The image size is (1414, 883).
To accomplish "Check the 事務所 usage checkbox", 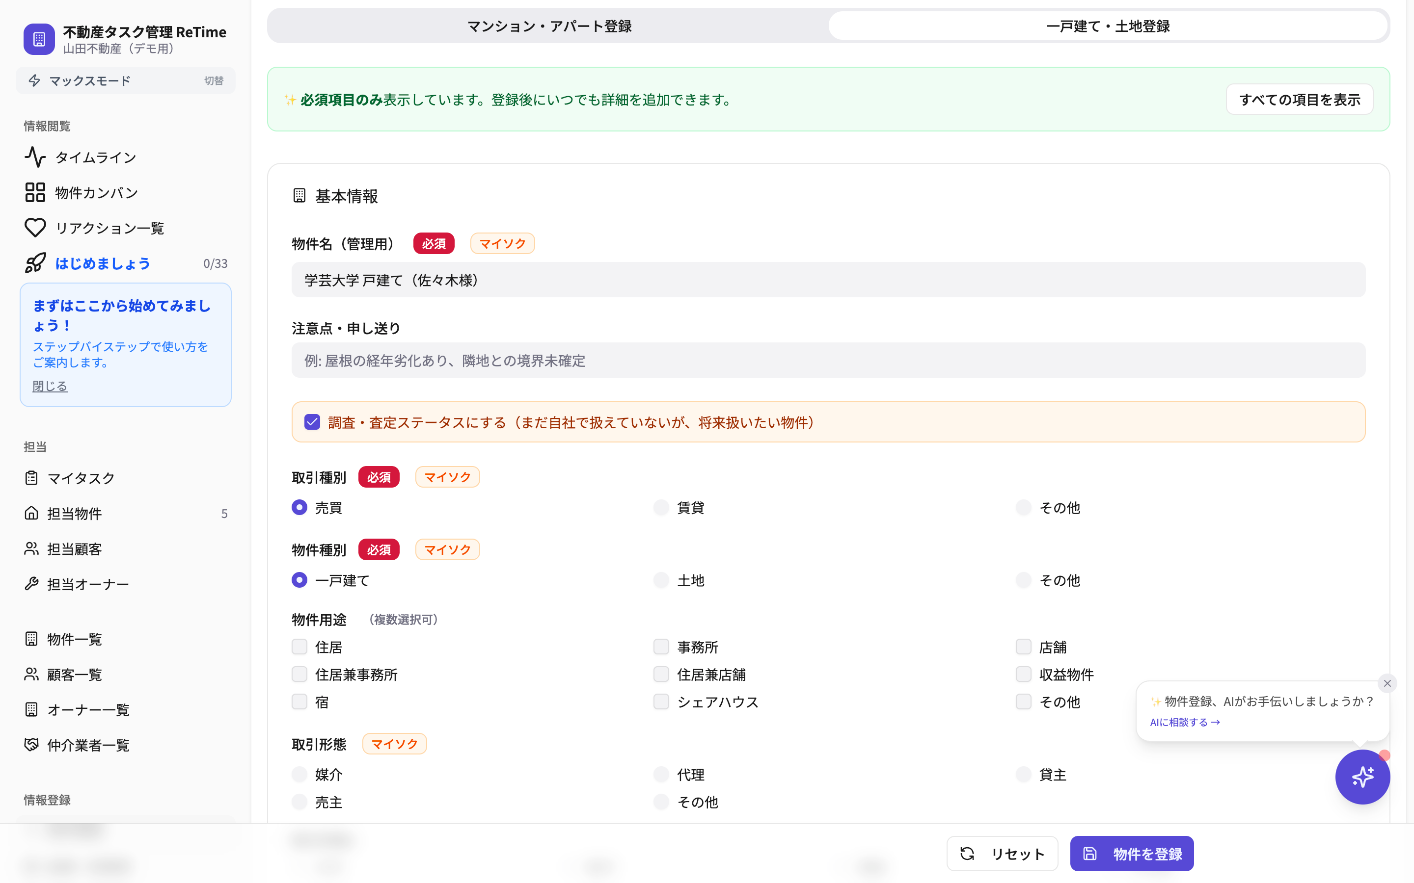I will click(x=661, y=647).
